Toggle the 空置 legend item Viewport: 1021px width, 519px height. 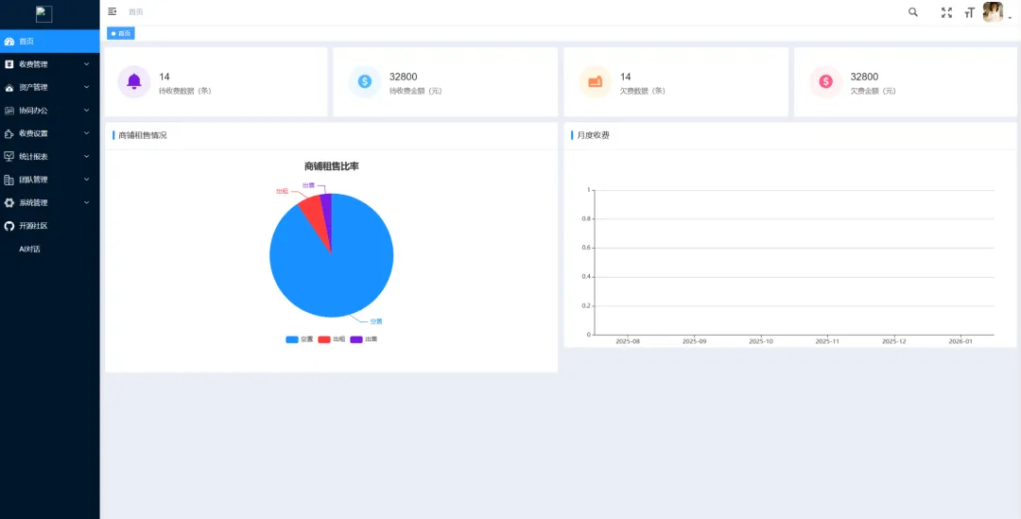(x=300, y=339)
